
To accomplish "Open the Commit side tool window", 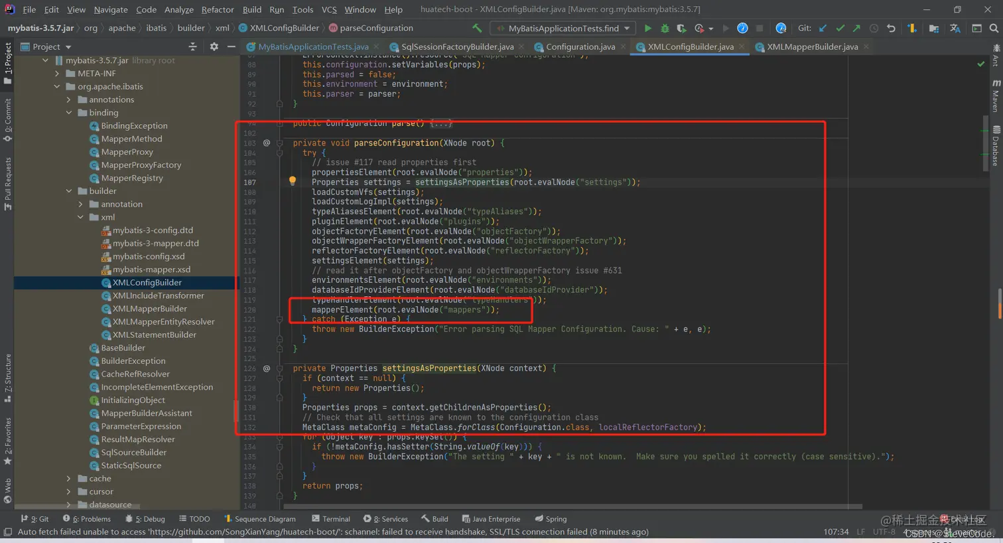I will [x=7, y=119].
